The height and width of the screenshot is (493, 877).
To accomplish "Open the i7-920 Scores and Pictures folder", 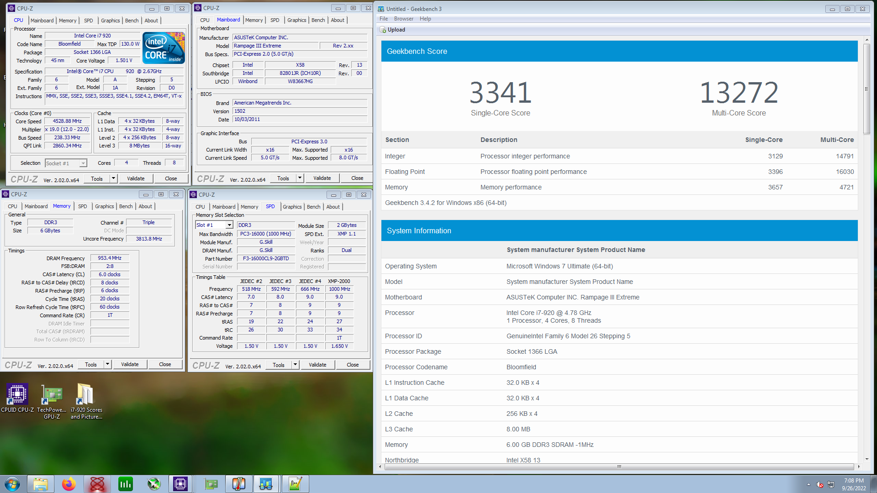I will point(86,402).
